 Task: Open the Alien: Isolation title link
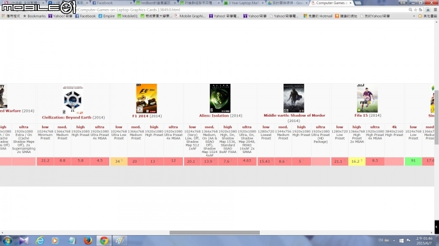pyautogui.click(x=214, y=115)
